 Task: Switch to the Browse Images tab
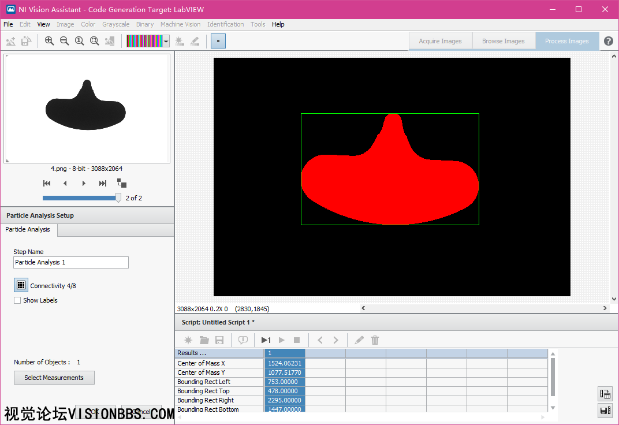coord(503,41)
